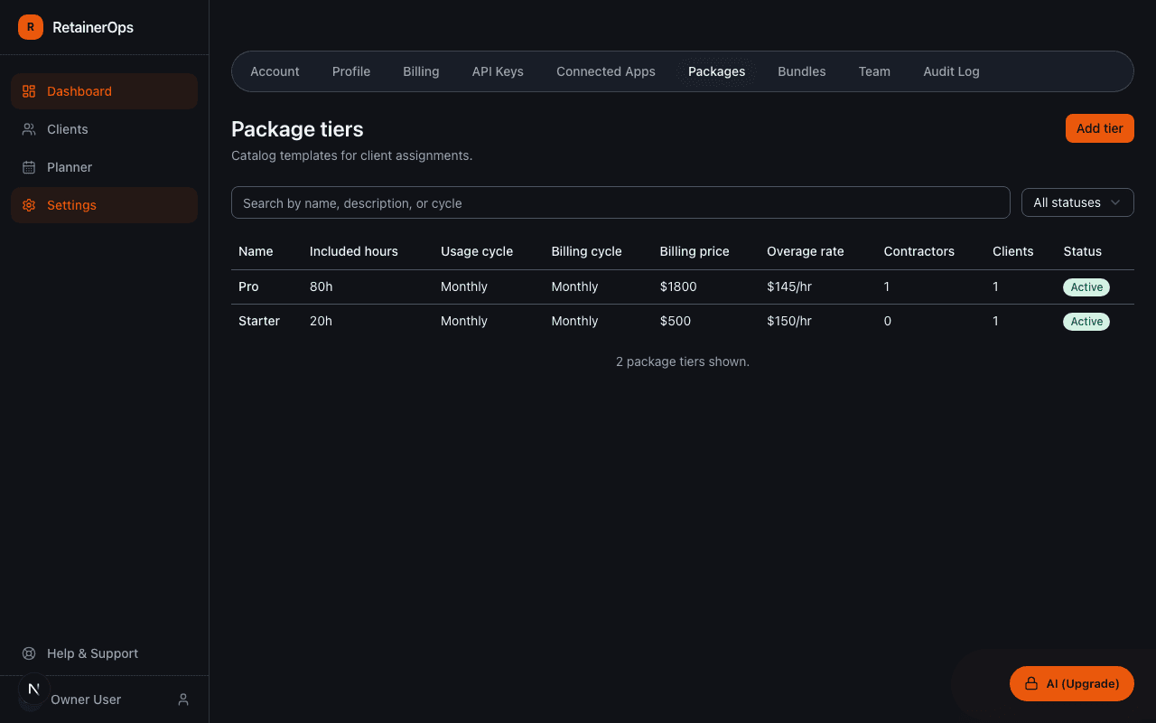The width and height of the screenshot is (1156, 723).
Task: Click '2 package tiers shown.' text
Action: click(683, 361)
